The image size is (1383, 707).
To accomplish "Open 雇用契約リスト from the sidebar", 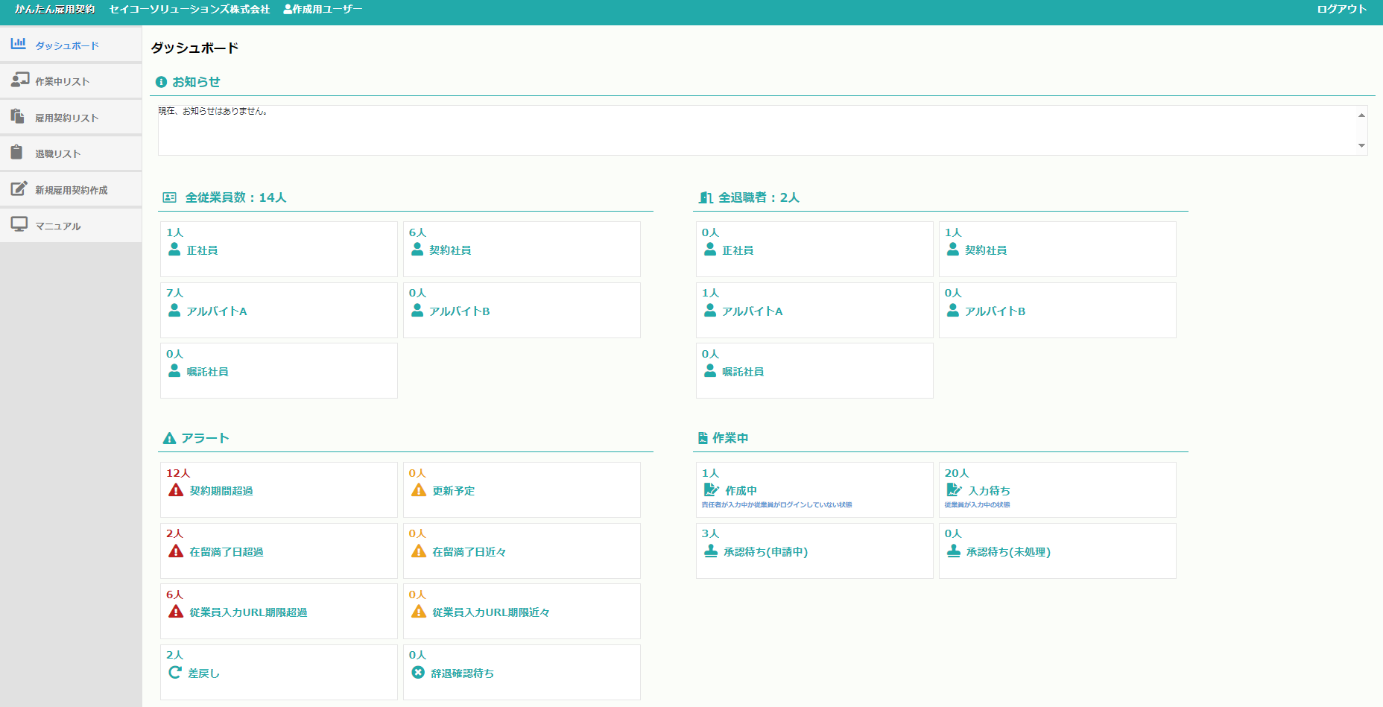I will coord(66,118).
